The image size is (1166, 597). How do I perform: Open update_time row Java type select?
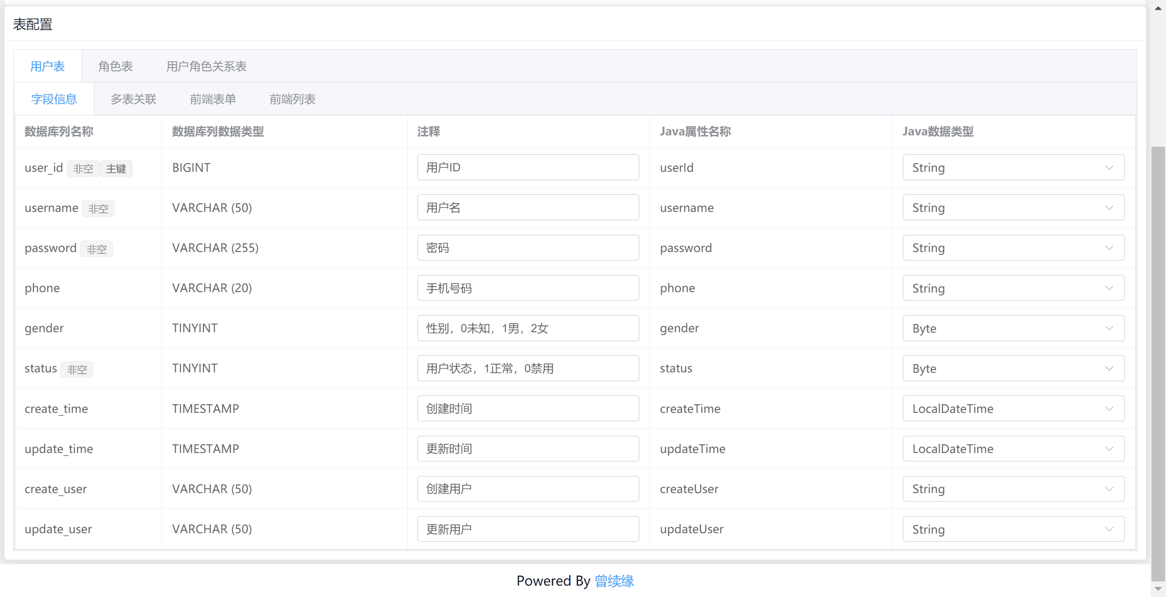pyautogui.click(x=1013, y=449)
